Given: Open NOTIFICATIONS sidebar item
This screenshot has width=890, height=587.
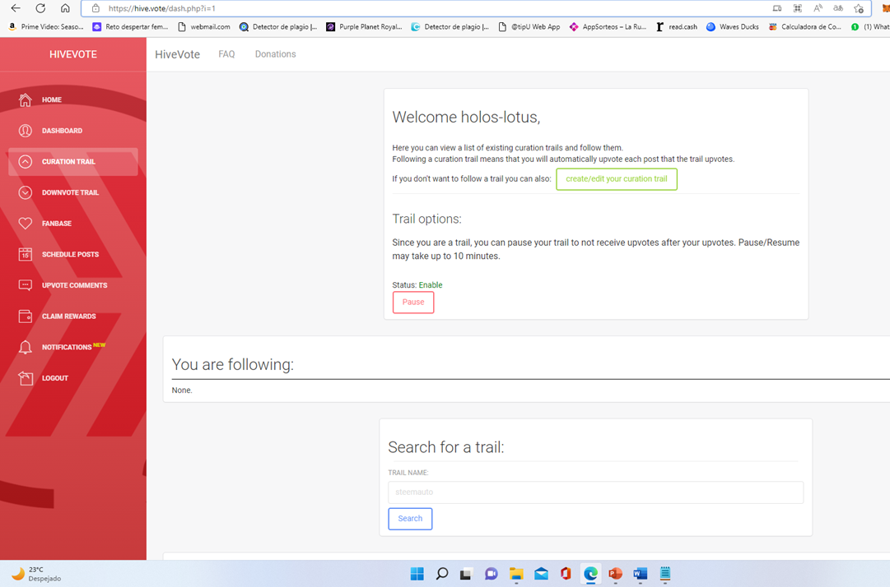Looking at the screenshot, I should pos(73,347).
